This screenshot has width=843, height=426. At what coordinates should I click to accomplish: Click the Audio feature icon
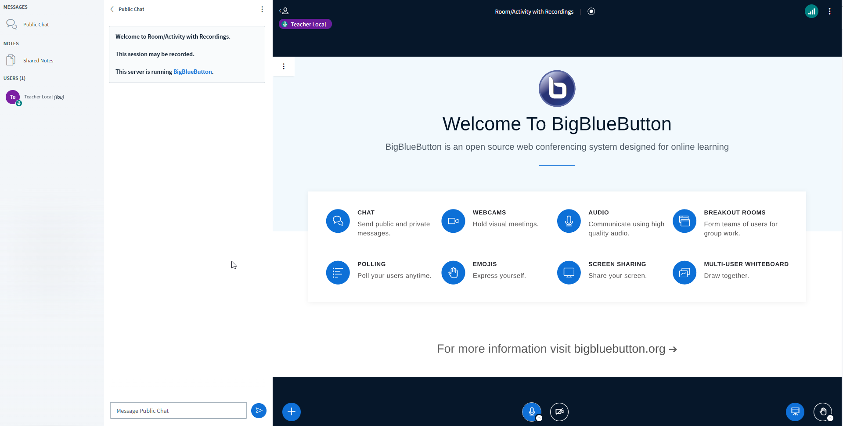(x=569, y=221)
